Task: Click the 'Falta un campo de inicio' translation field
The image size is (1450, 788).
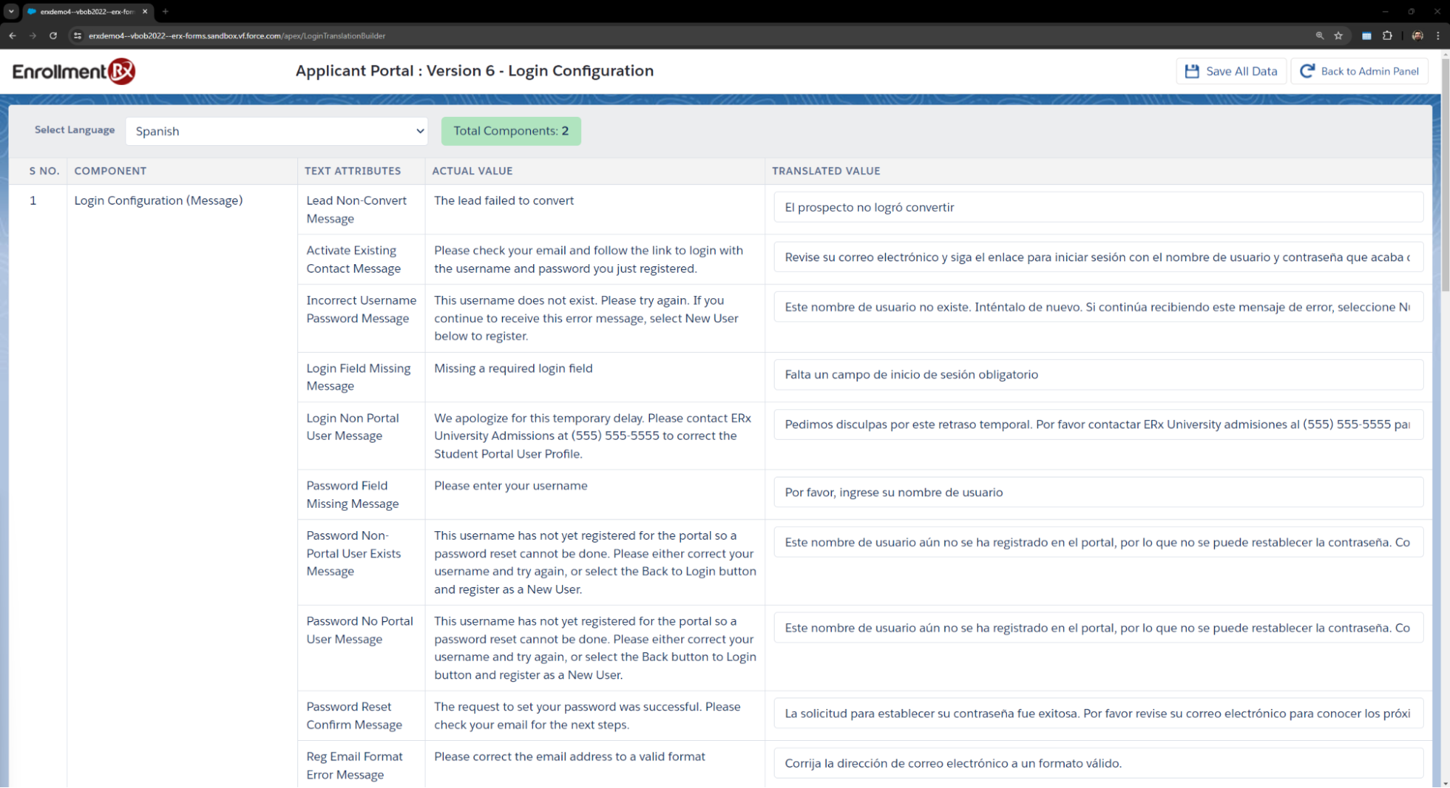Action: click(1097, 375)
